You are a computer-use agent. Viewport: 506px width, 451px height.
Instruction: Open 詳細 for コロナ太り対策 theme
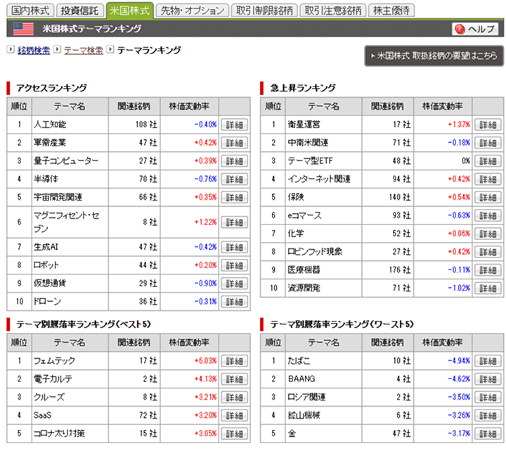pos(235,433)
